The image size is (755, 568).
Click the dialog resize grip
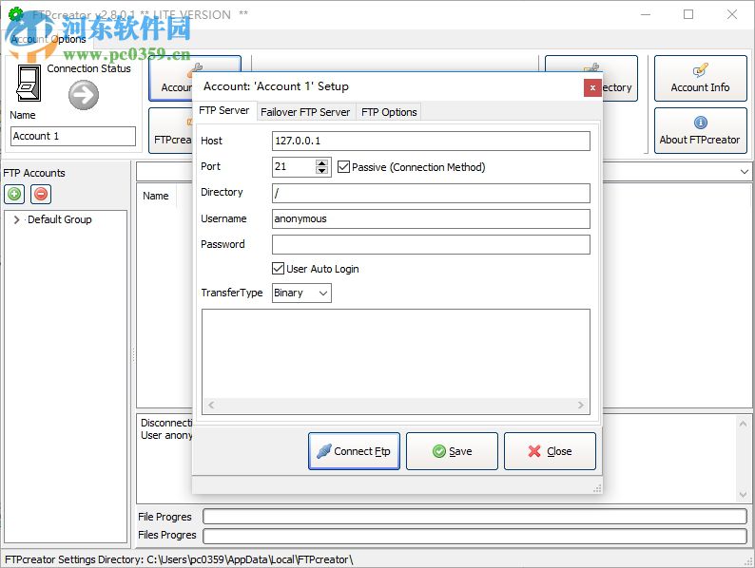pyautogui.click(x=597, y=488)
